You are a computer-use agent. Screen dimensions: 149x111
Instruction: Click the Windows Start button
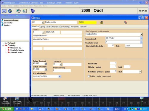[x=7, y=109]
